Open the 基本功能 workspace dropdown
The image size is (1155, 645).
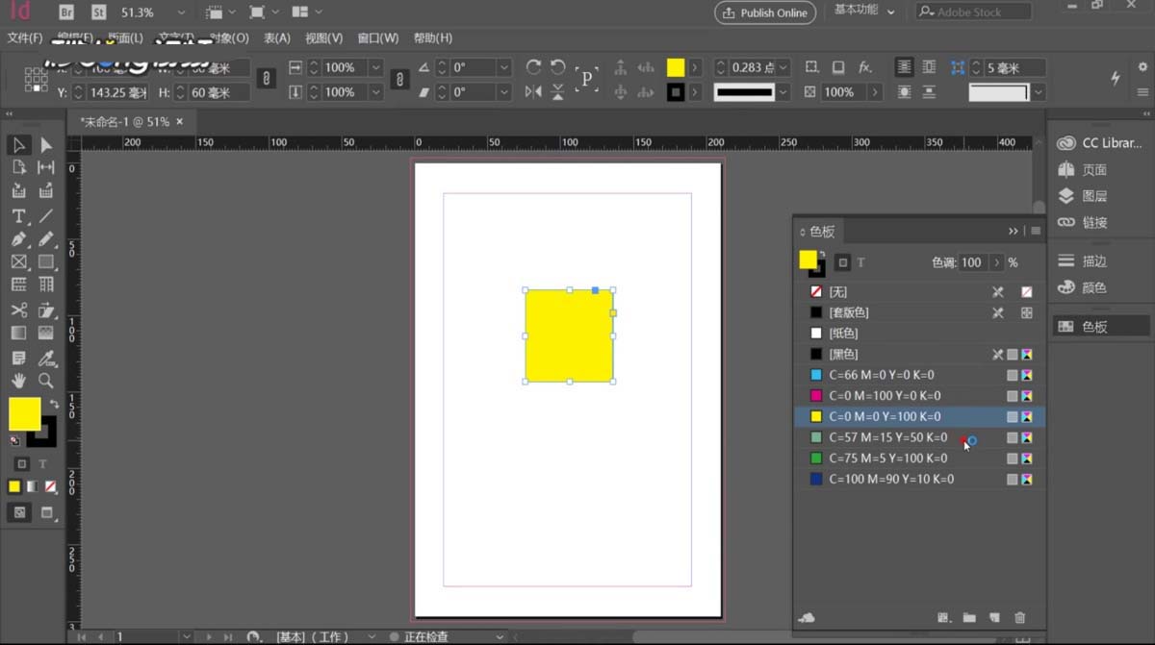(x=861, y=12)
